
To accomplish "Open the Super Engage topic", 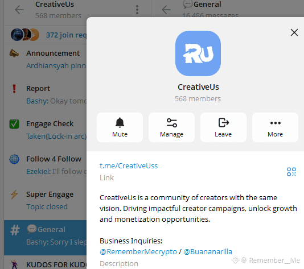I will point(45,200).
